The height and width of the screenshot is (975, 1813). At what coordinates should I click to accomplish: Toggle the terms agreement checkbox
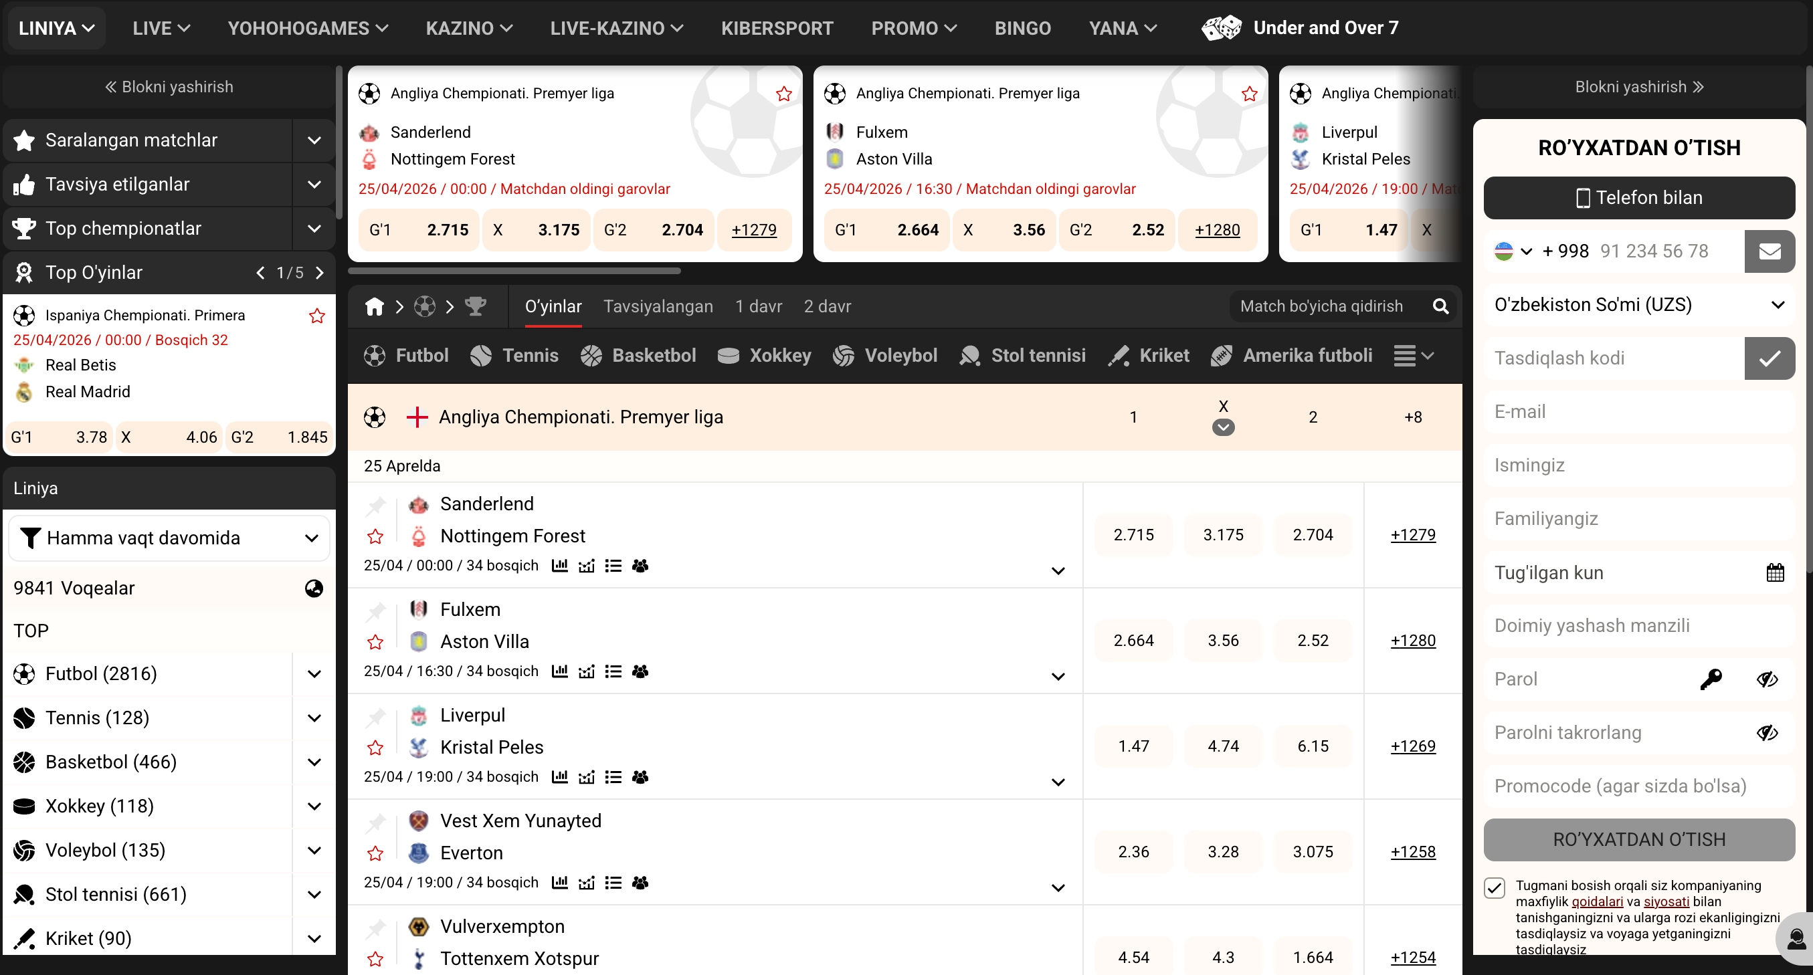pos(1495,888)
